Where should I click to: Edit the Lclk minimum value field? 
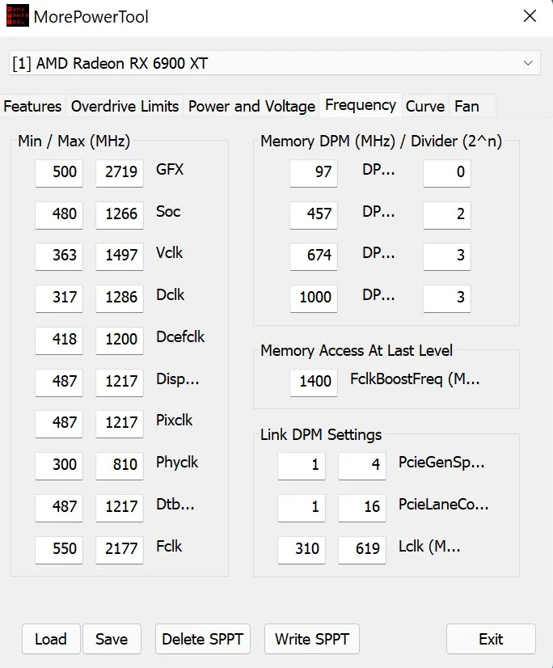[302, 549]
